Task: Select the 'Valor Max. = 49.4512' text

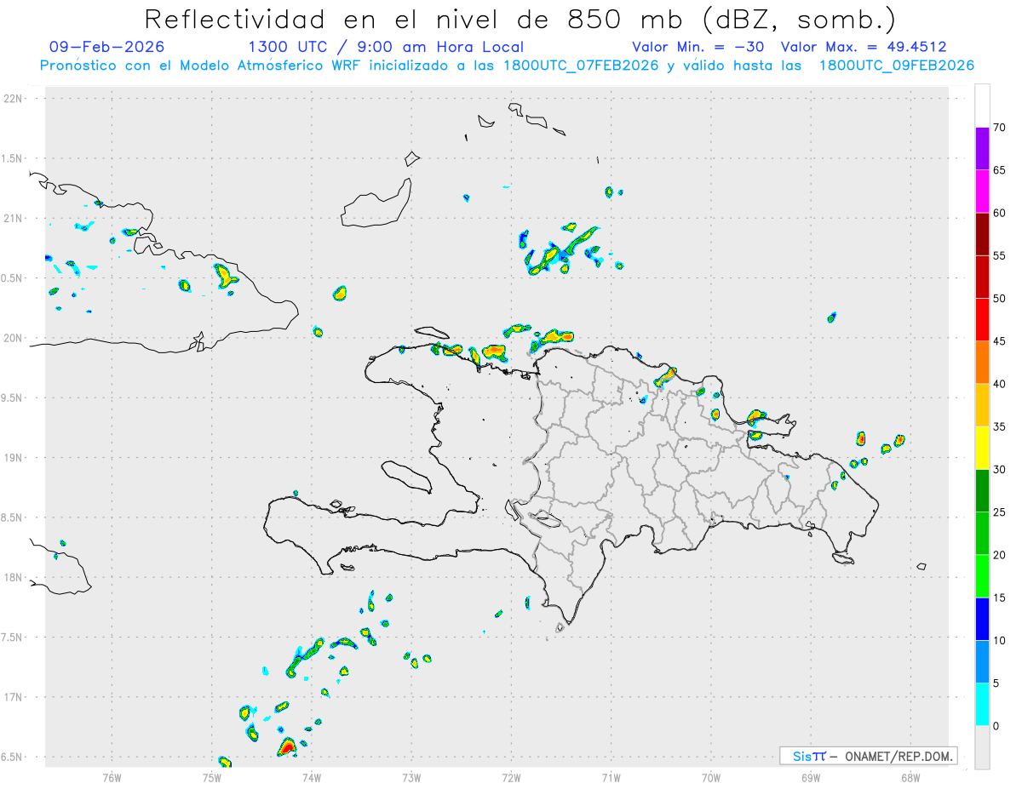Action: coord(864,47)
